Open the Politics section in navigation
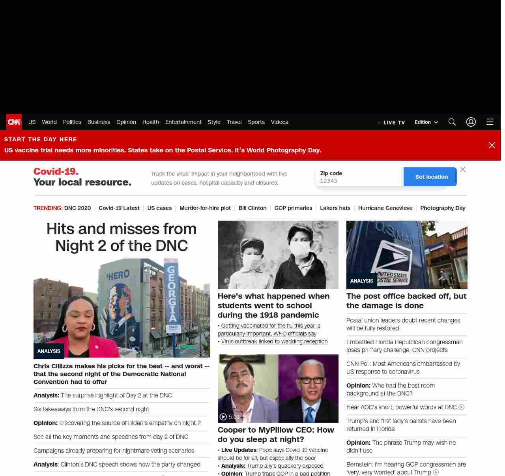 pyautogui.click(x=72, y=122)
